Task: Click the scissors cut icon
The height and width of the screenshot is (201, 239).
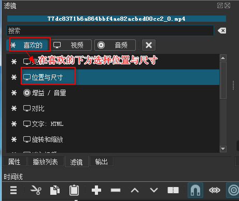Action: [x=36, y=190]
